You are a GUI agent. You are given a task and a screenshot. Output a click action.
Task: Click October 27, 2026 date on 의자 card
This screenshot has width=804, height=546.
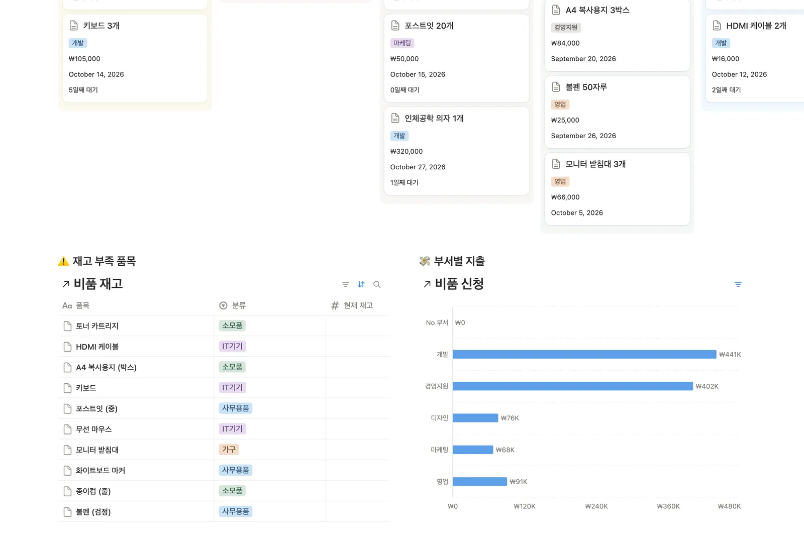click(418, 167)
